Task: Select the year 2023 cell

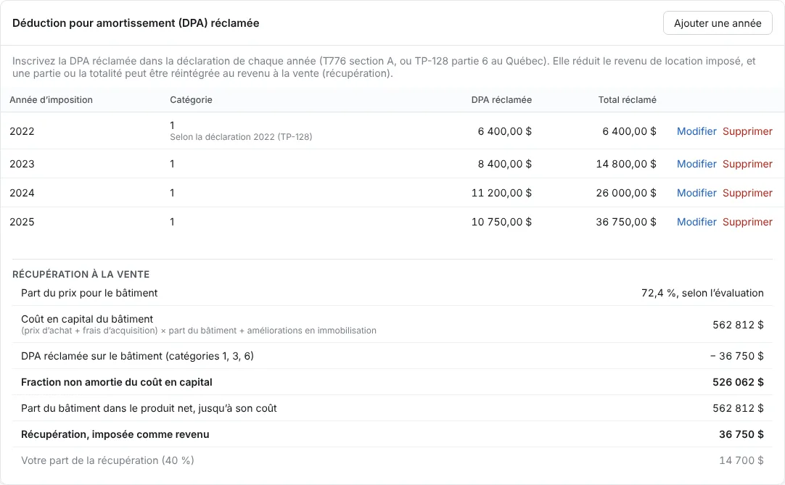Action: coord(22,164)
